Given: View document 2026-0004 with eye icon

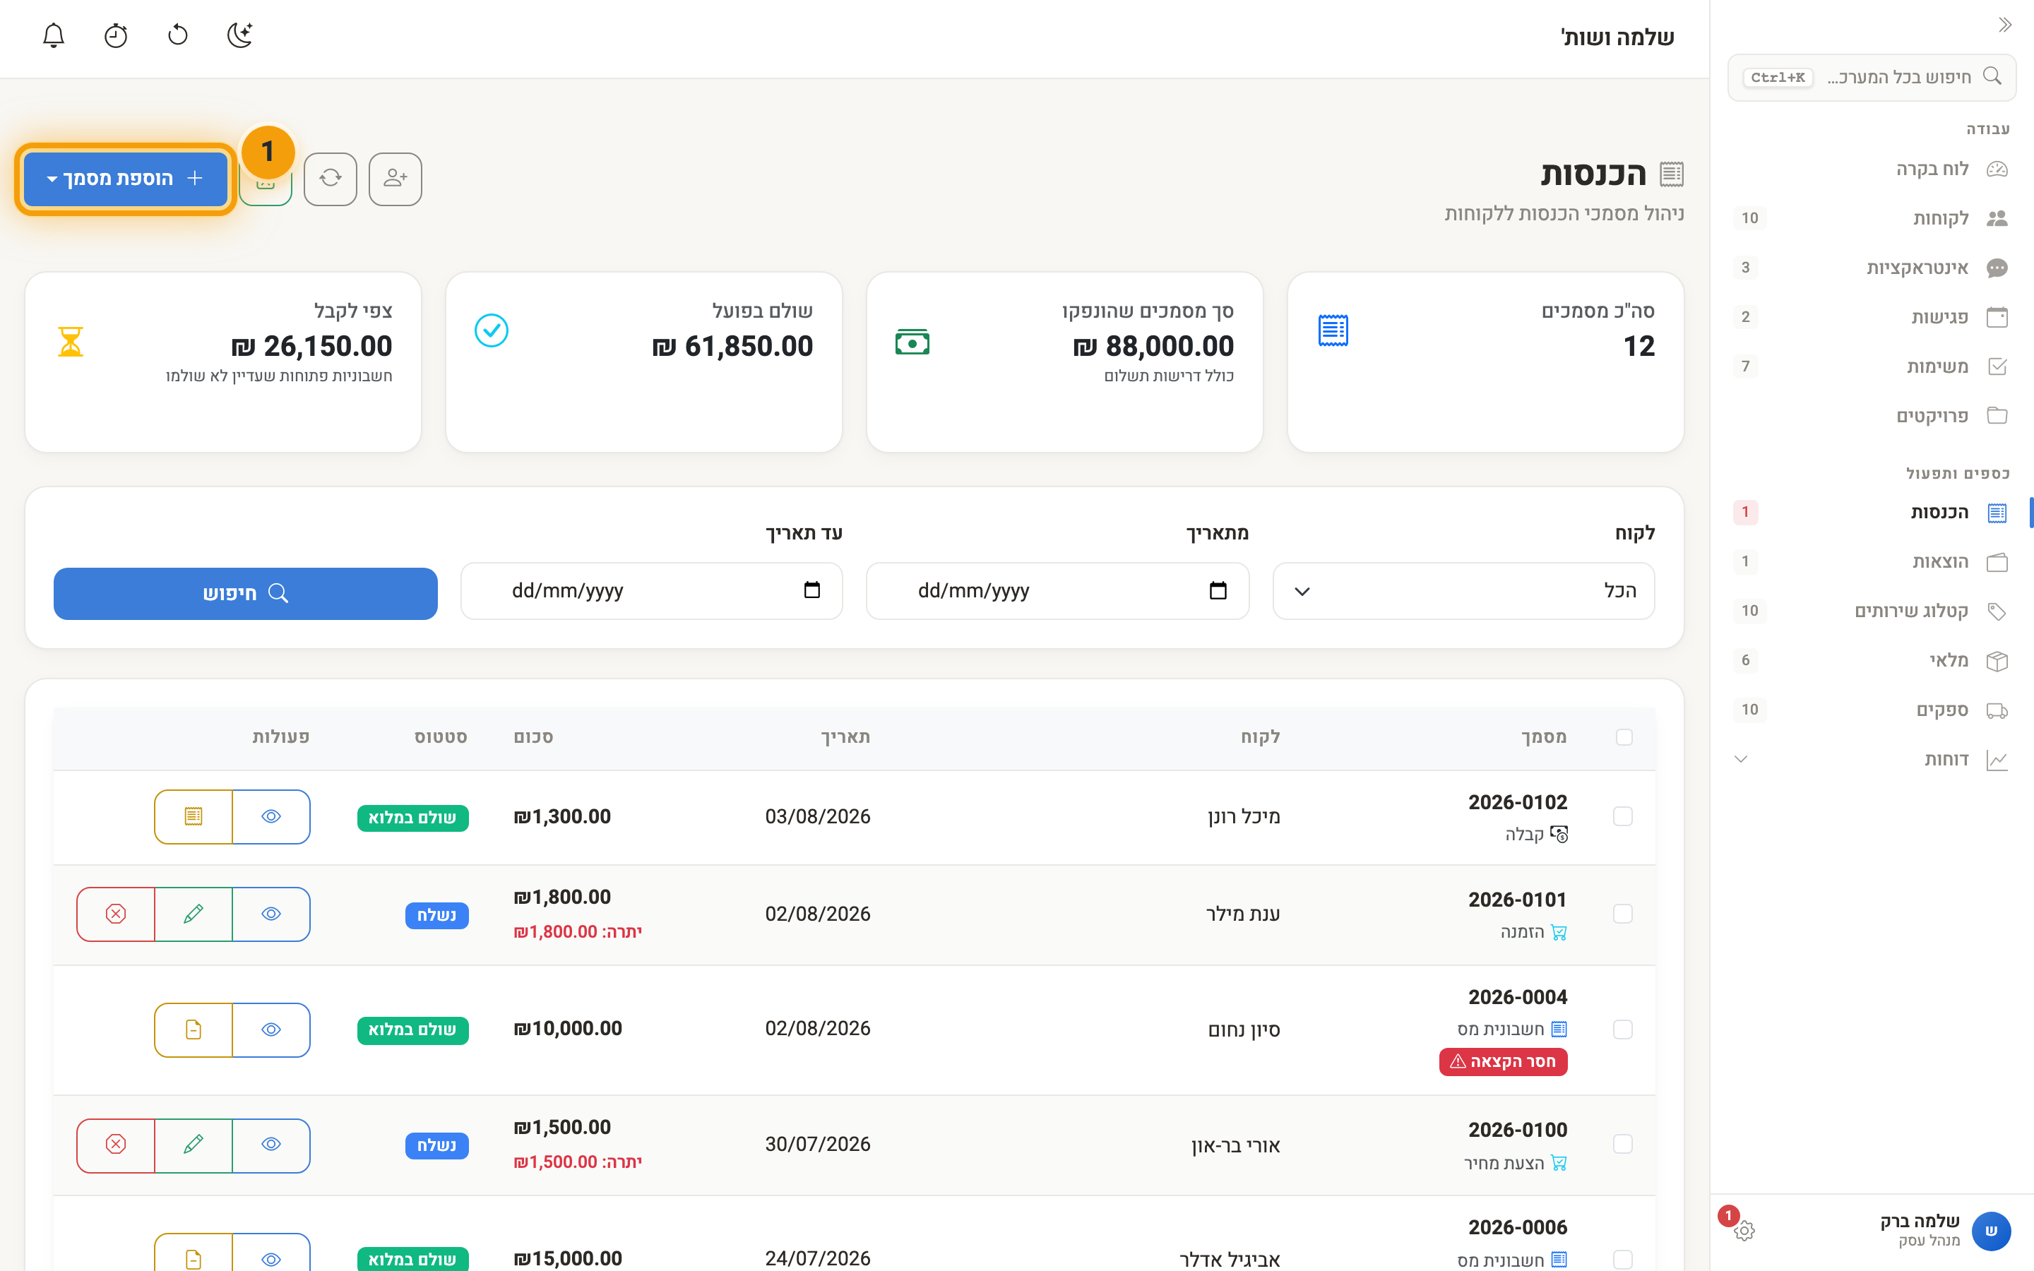Looking at the screenshot, I should coord(271,1030).
